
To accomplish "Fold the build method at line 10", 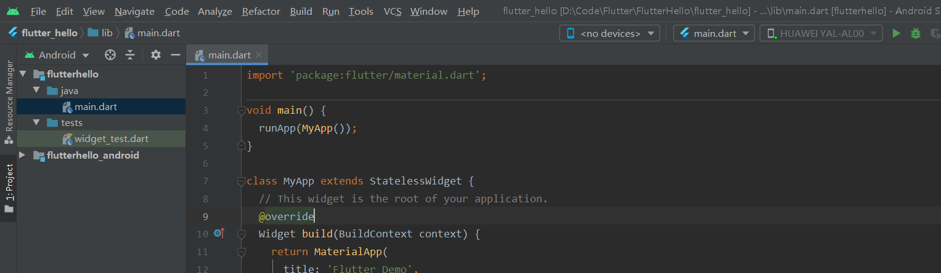I will pos(241,234).
